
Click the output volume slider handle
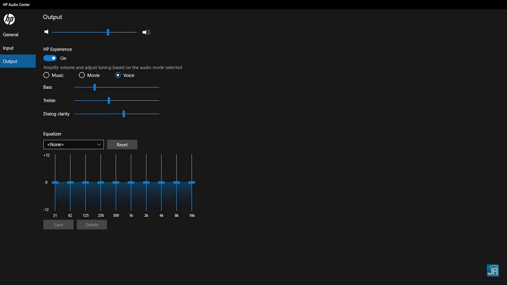(108, 32)
